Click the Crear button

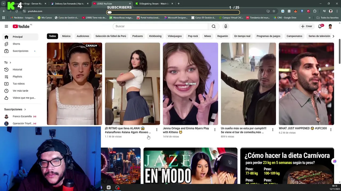pyautogui.click(x=307, y=26)
